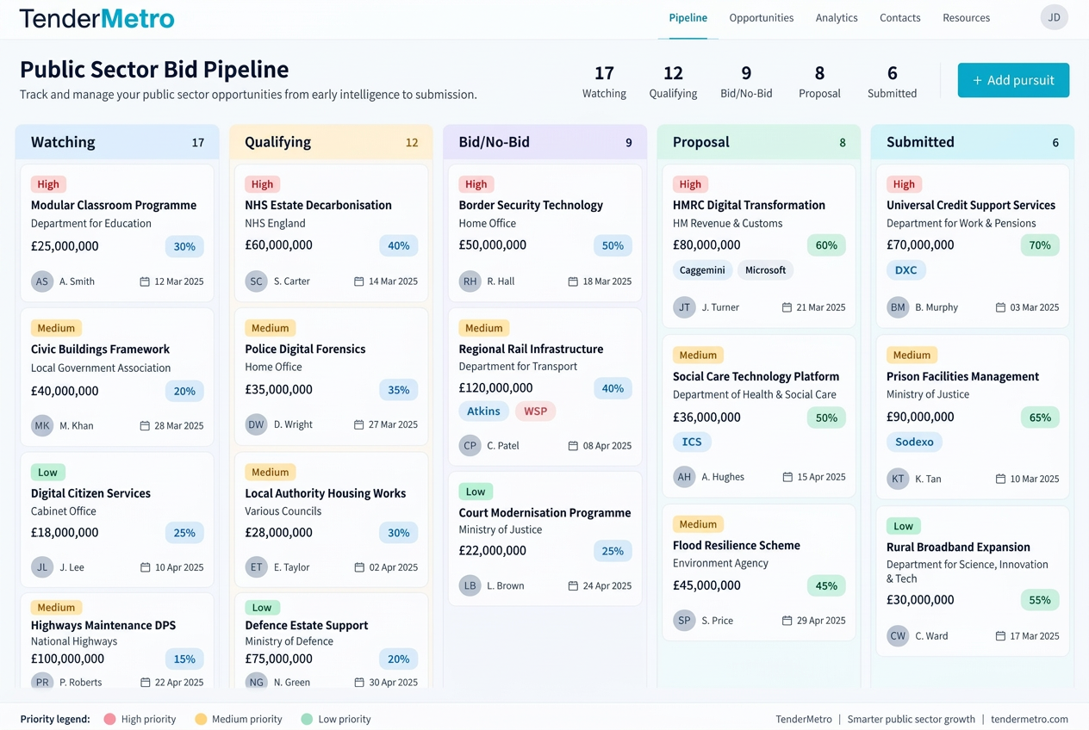This screenshot has width=1089, height=730.
Task: Open the tendermetro.com footer link
Action: coord(1030,719)
